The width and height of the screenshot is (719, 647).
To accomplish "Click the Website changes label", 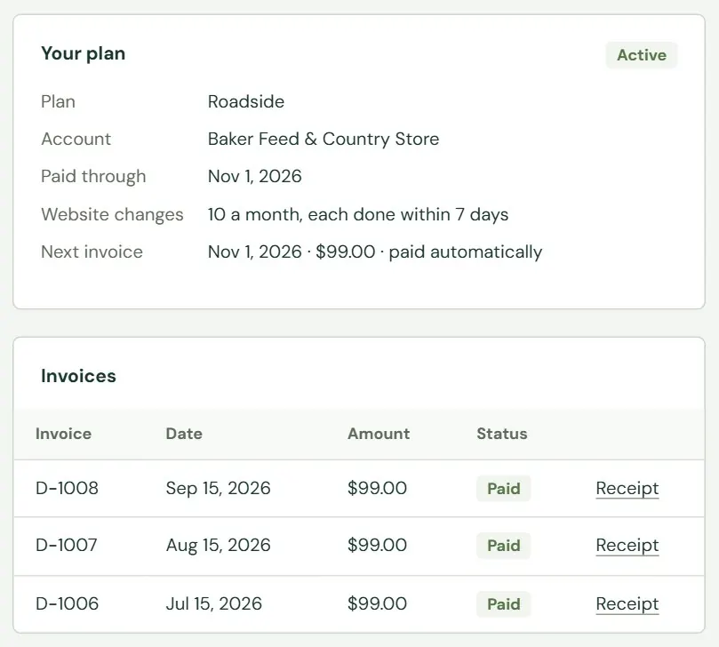I will coord(112,214).
